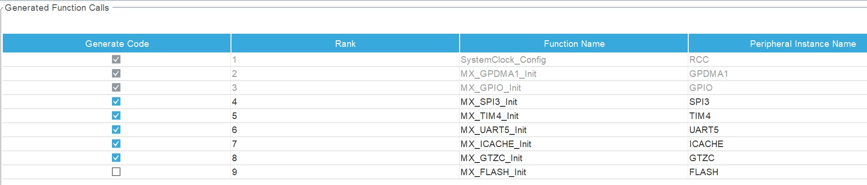The height and width of the screenshot is (185, 867).
Task: Uncheck Generate Code for MX_SPI3_Init
Action: pos(116,102)
